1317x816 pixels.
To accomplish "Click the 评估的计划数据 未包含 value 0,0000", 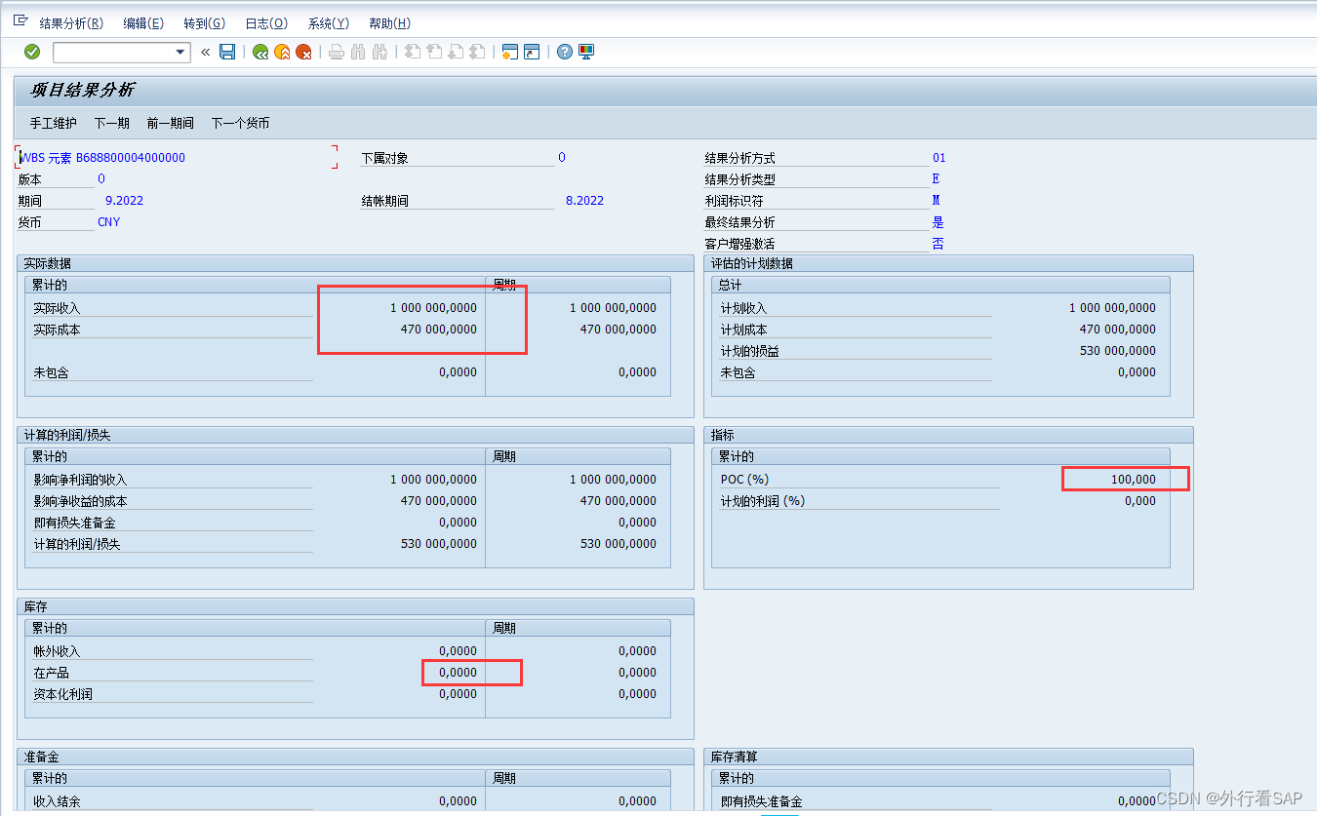I will tap(1137, 372).
